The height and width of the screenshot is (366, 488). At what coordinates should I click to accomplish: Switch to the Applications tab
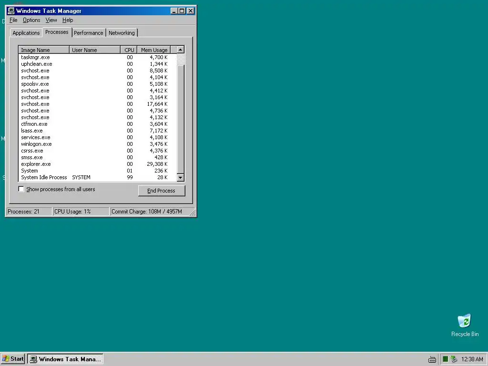click(x=26, y=33)
